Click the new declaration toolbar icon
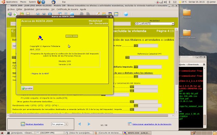The image size is (217, 135). click(x=15, y=14)
